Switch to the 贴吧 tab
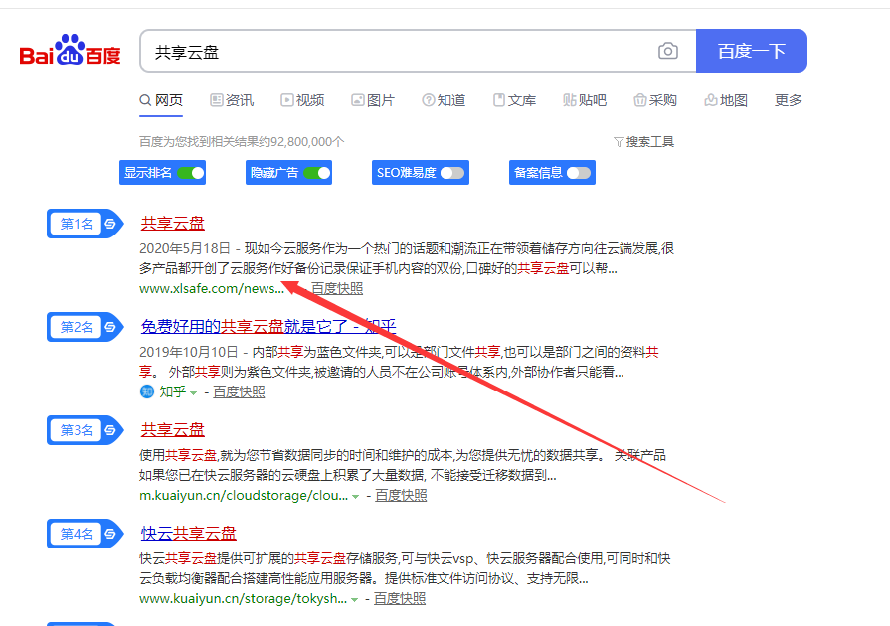 (585, 101)
